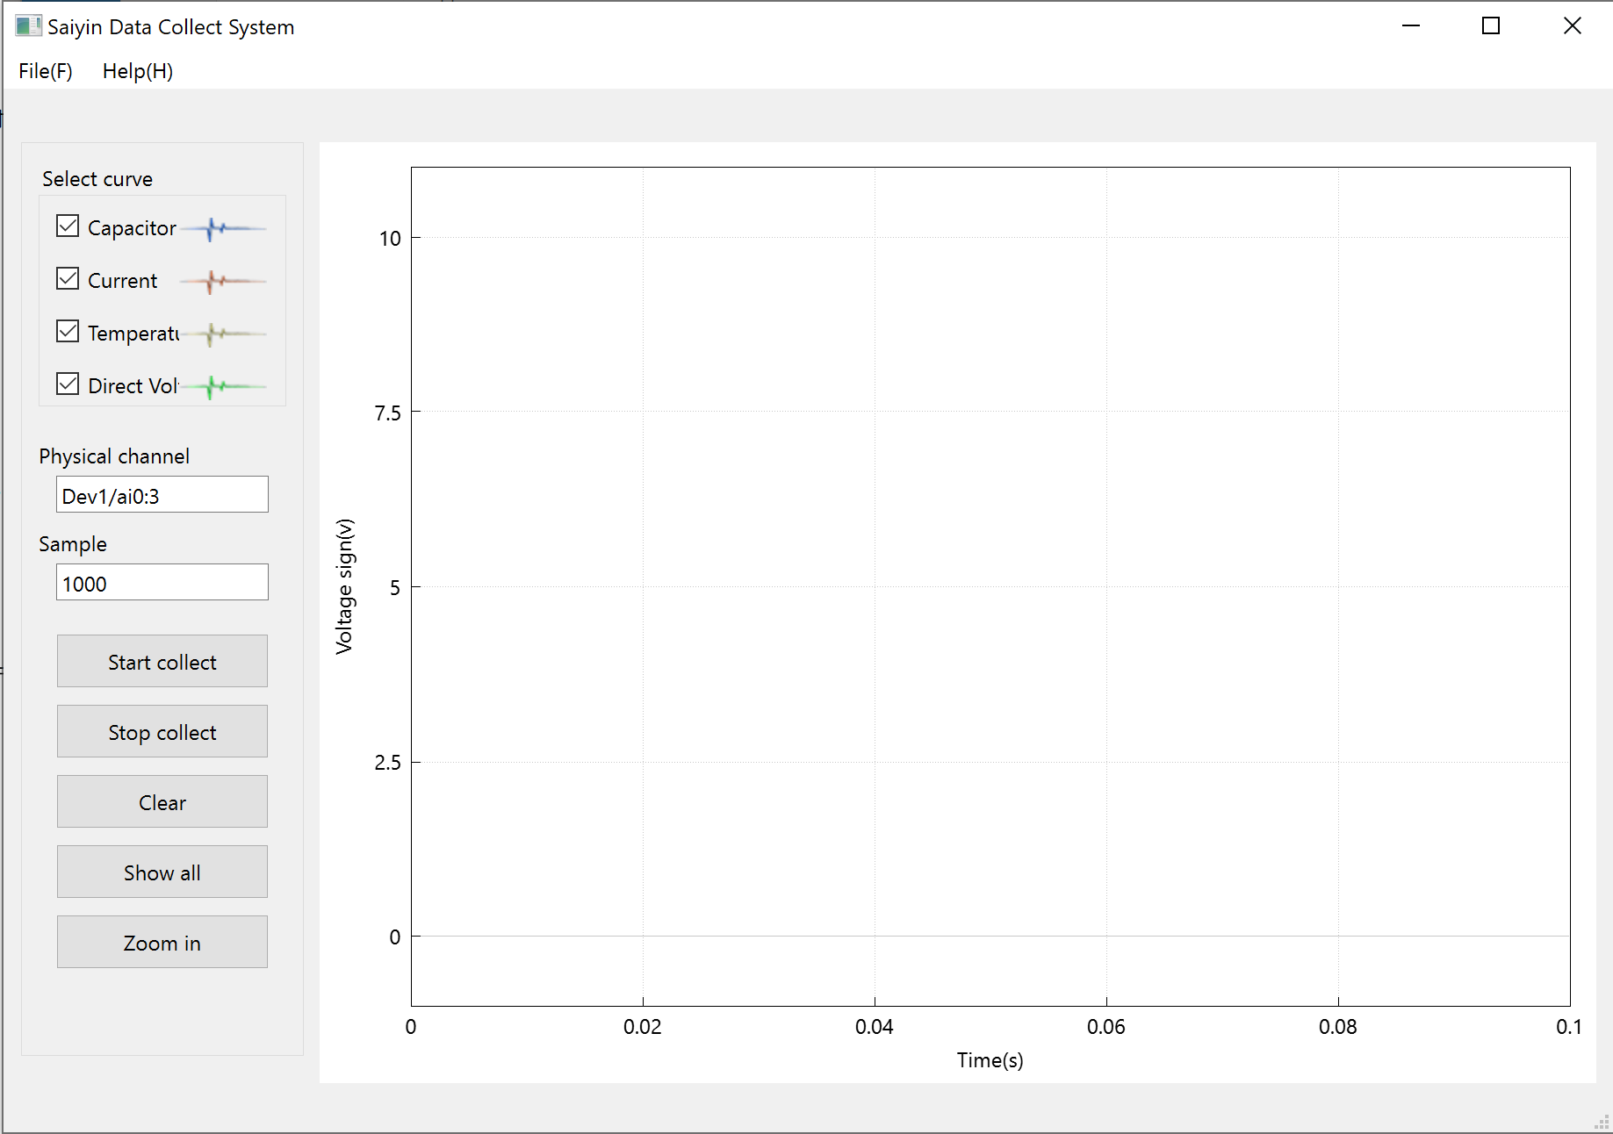Click the Sample value input field
This screenshot has height=1134, width=1613.
(162, 583)
